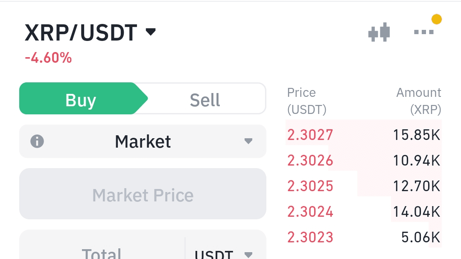Switch to the Buy tab
The height and width of the screenshot is (259, 461).
click(x=81, y=100)
